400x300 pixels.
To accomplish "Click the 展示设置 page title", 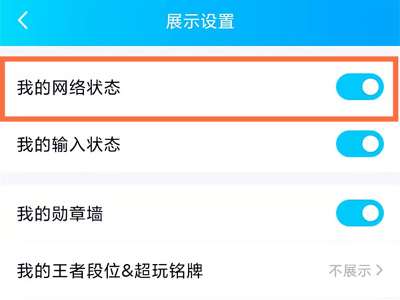I will [x=200, y=21].
